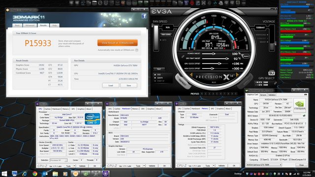Screen dimensions: 315x177
Task: Click the SLI icon in EVGA Precision
Action: 271,73
